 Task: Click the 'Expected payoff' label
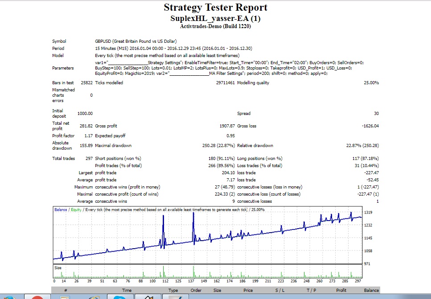click(x=110, y=136)
